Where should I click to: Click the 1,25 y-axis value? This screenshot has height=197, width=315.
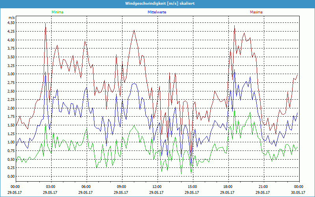pos(11,134)
